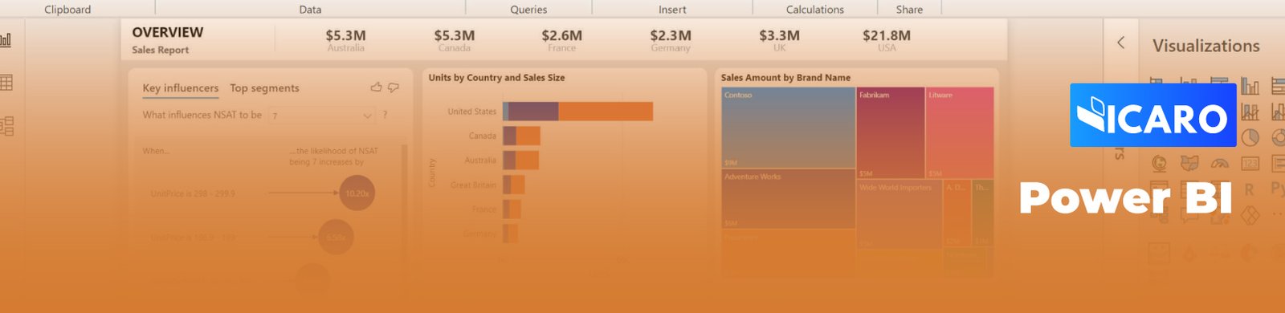Select the Pie chart visualization icon
The width and height of the screenshot is (1285, 313).
pos(1250,137)
